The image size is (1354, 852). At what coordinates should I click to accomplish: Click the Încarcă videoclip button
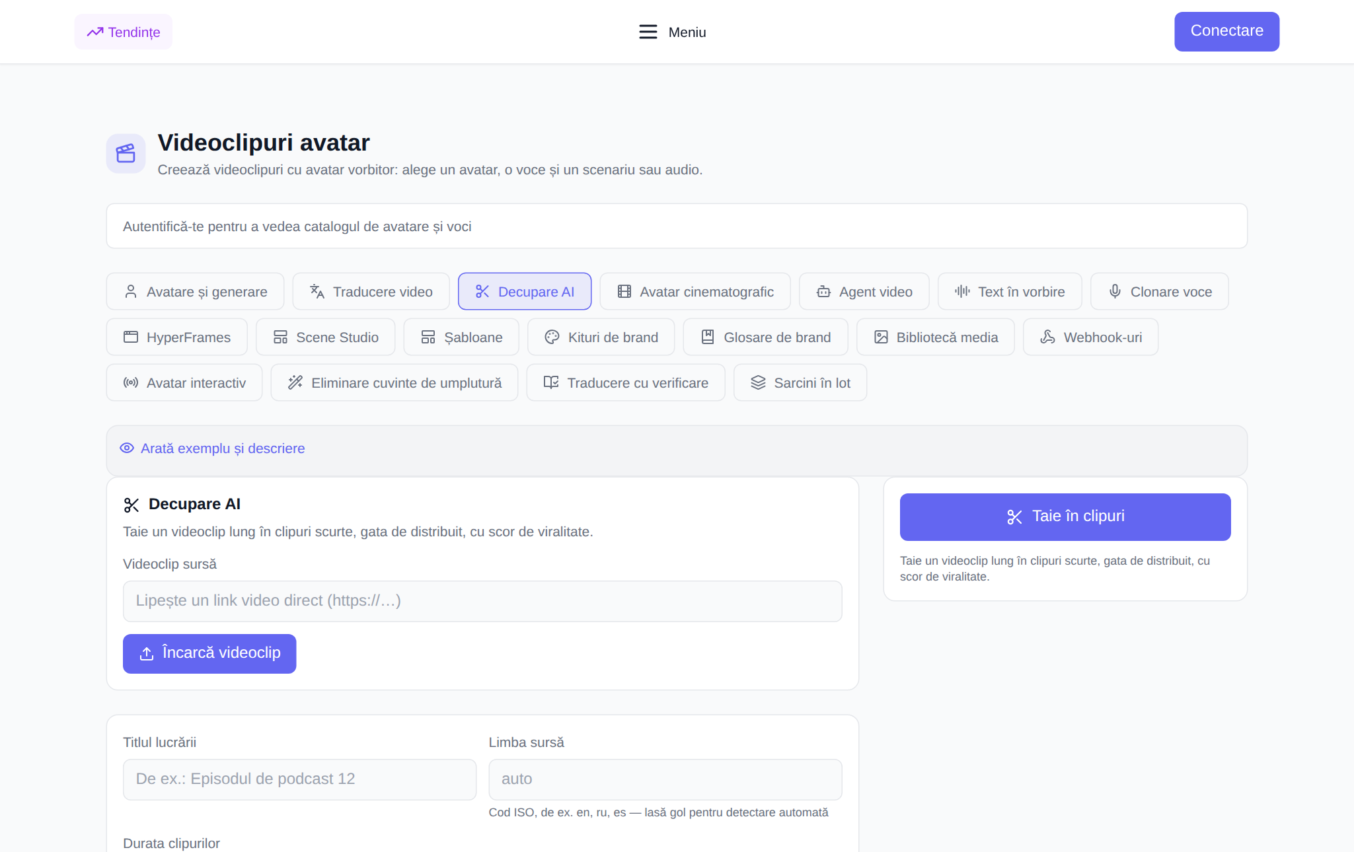click(x=209, y=653)
